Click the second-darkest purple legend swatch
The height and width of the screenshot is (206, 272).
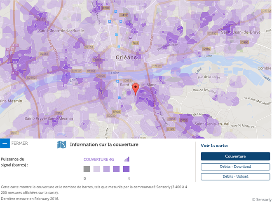point(116,169)
